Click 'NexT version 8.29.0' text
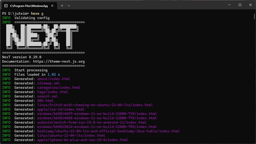256x144 pixels. [22, 57]
